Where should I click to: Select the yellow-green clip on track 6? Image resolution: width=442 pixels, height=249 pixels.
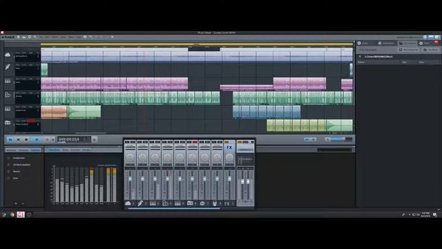point(296,125)
